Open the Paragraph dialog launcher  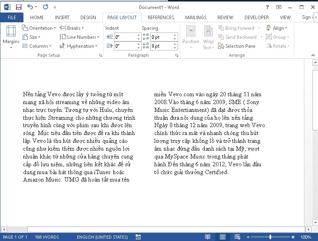point(177,56)
